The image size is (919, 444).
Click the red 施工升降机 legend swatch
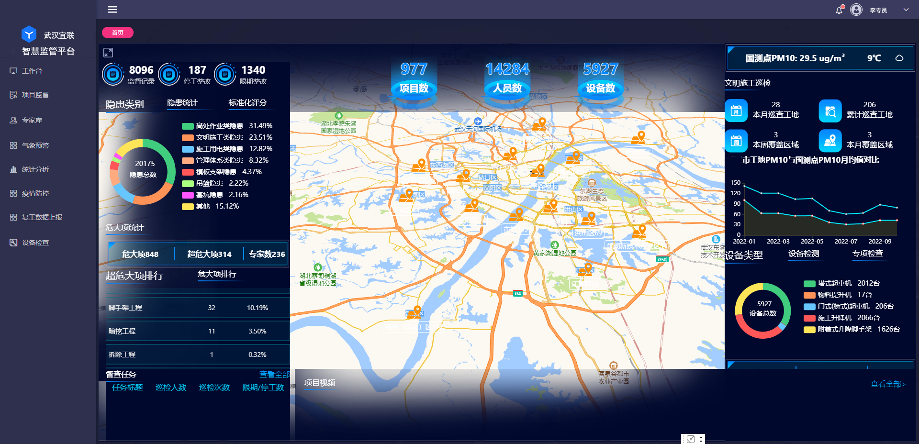[x=809, y=318]
